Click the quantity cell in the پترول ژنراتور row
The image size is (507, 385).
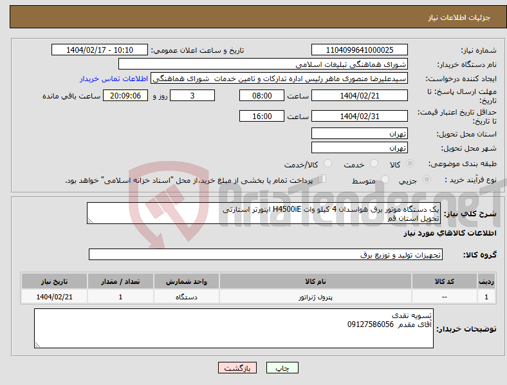120,297
